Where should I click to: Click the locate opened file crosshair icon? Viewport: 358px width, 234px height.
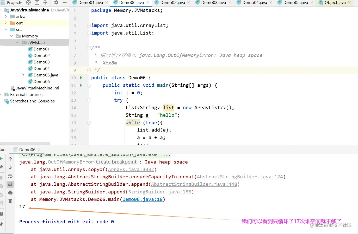(x=28, y=2)
